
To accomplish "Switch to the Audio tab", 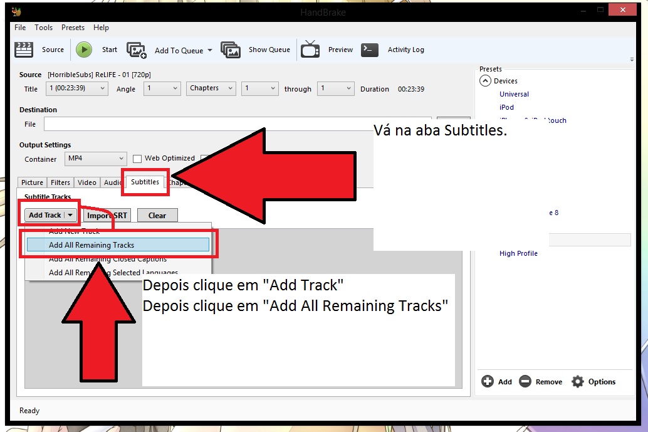I will [x=112, y=182].
